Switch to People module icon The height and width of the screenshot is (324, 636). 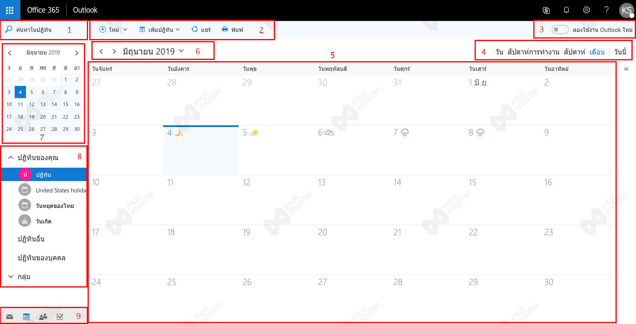[x=43, y=317]
